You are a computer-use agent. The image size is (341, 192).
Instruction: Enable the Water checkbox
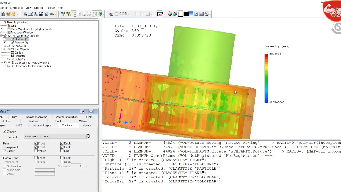click(36, 151)
